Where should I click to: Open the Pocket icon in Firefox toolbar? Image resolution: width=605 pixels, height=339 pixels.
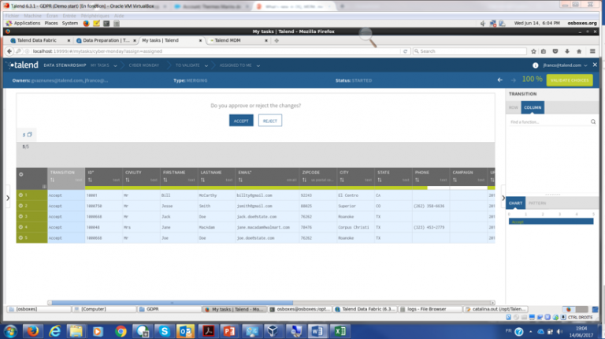(555, 51)
